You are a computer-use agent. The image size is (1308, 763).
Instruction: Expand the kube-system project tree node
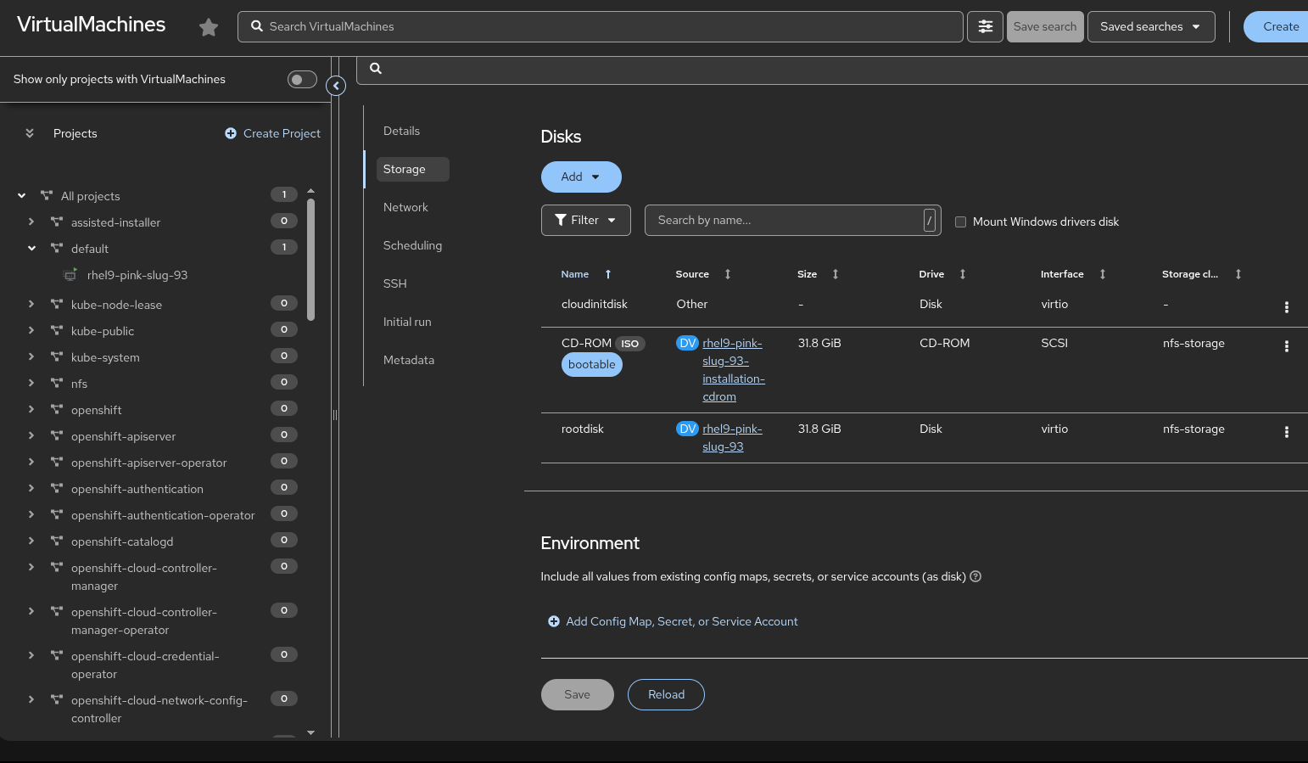[x=31, y=356]
